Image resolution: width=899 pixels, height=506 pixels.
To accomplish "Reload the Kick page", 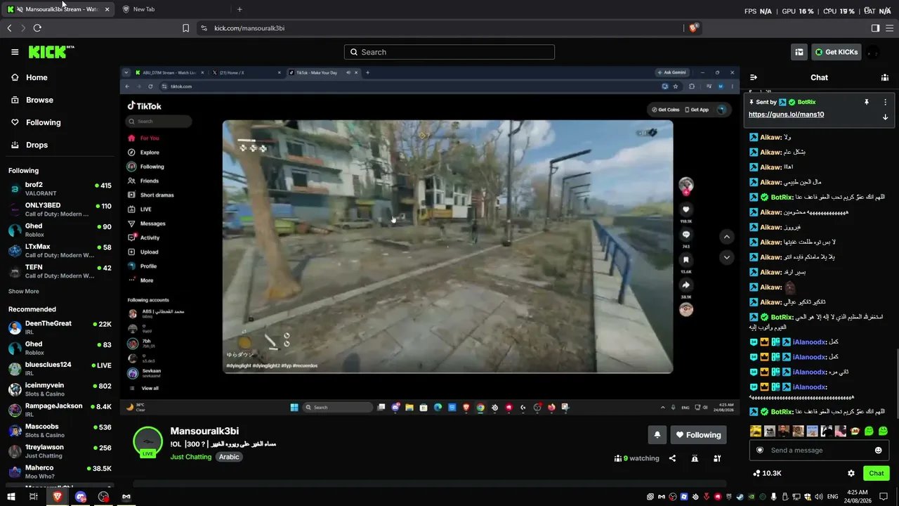I will [x=37, y=28].
